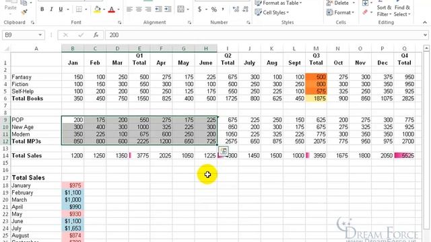
Task: Open Sort & Filter menu
Action: [384, 11]
